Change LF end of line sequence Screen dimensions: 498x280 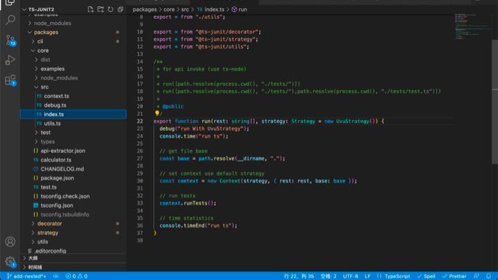click(x=367, y=276)
